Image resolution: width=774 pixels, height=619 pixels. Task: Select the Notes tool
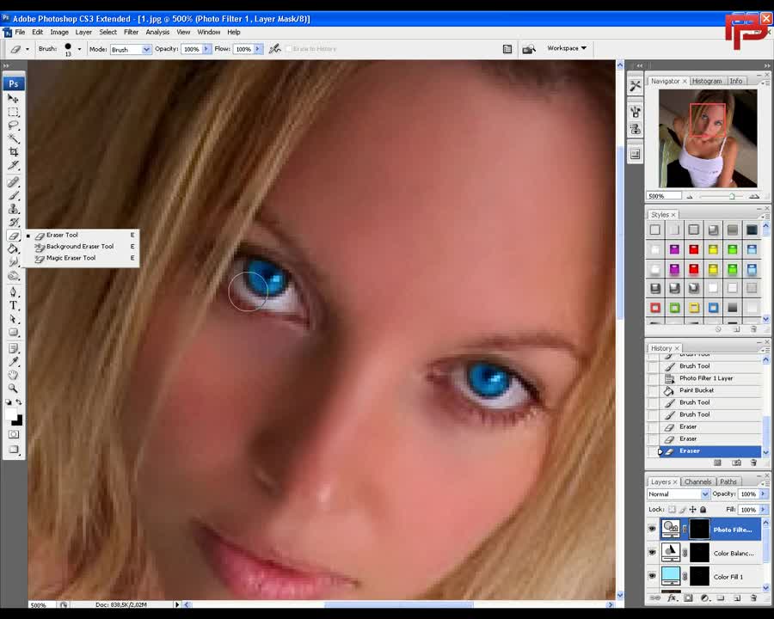(x=13, y=349)
